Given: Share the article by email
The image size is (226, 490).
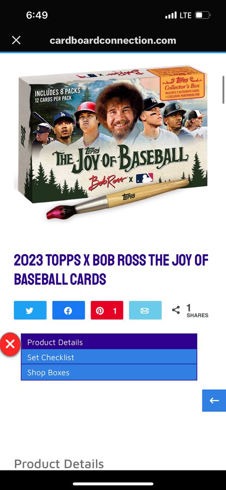Looking at the screenshot, I should [145, 310].
